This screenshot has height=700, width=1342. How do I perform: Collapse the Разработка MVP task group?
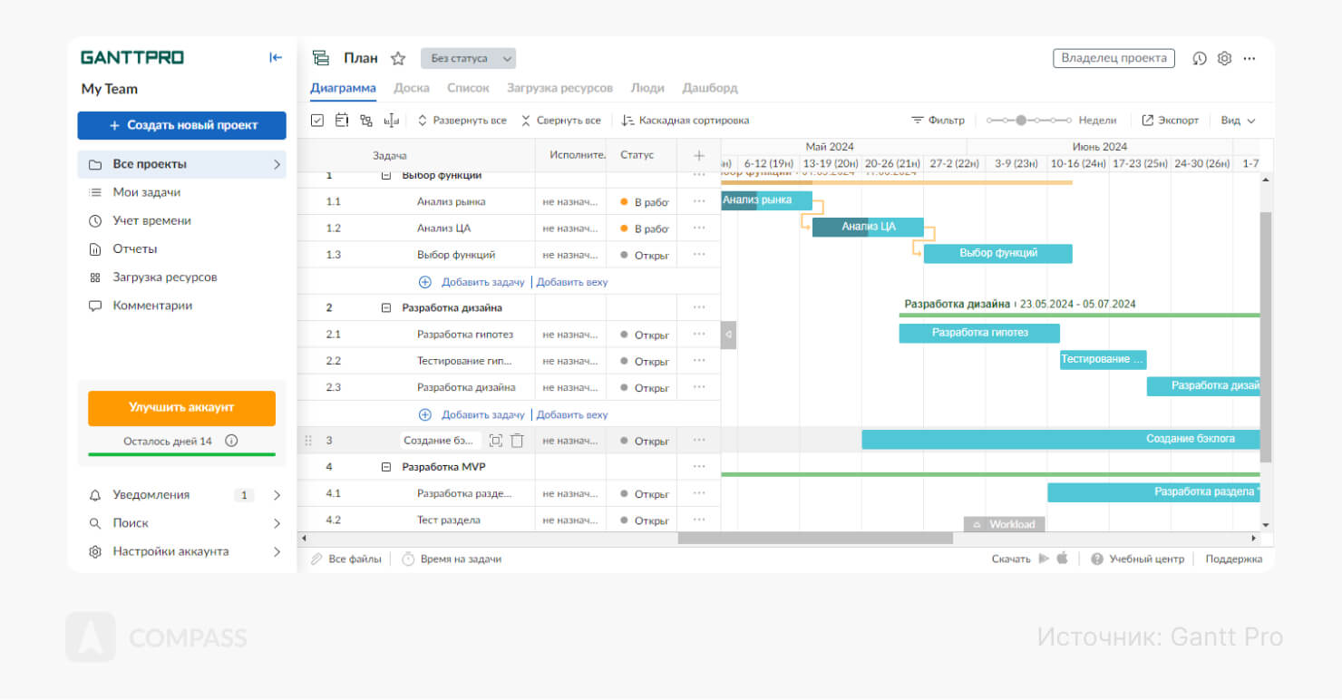pyautogui.click(x=385, y=467)
